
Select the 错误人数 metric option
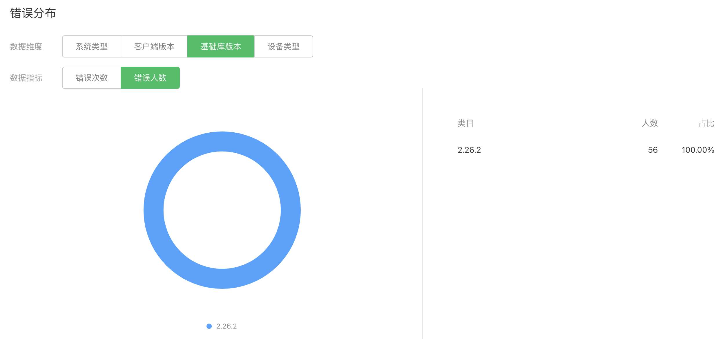click(x=150, y=78)
